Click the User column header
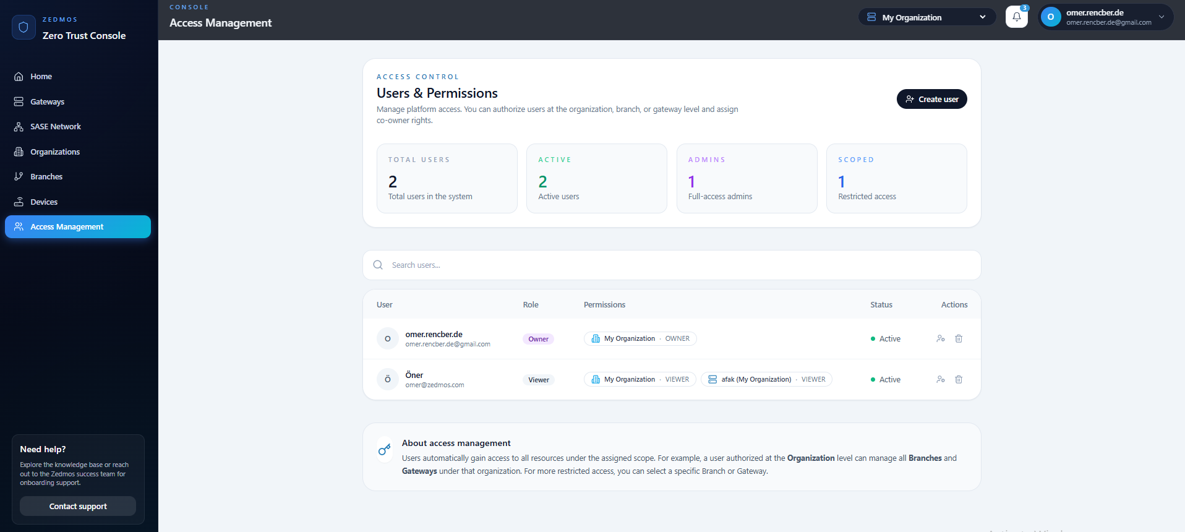 pyautogui.click(x=384, y=304)
